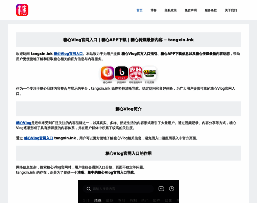Select the 精选 tab in app preview
The image size is (257, 203).
[x=98, y=201]
